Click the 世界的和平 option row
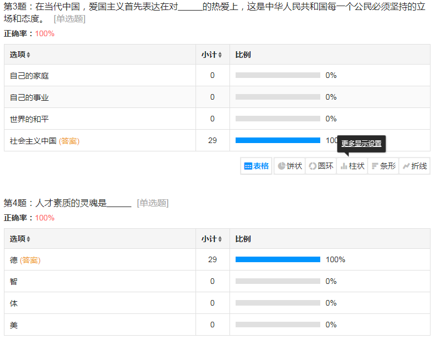435x339 pixels. 30,119
